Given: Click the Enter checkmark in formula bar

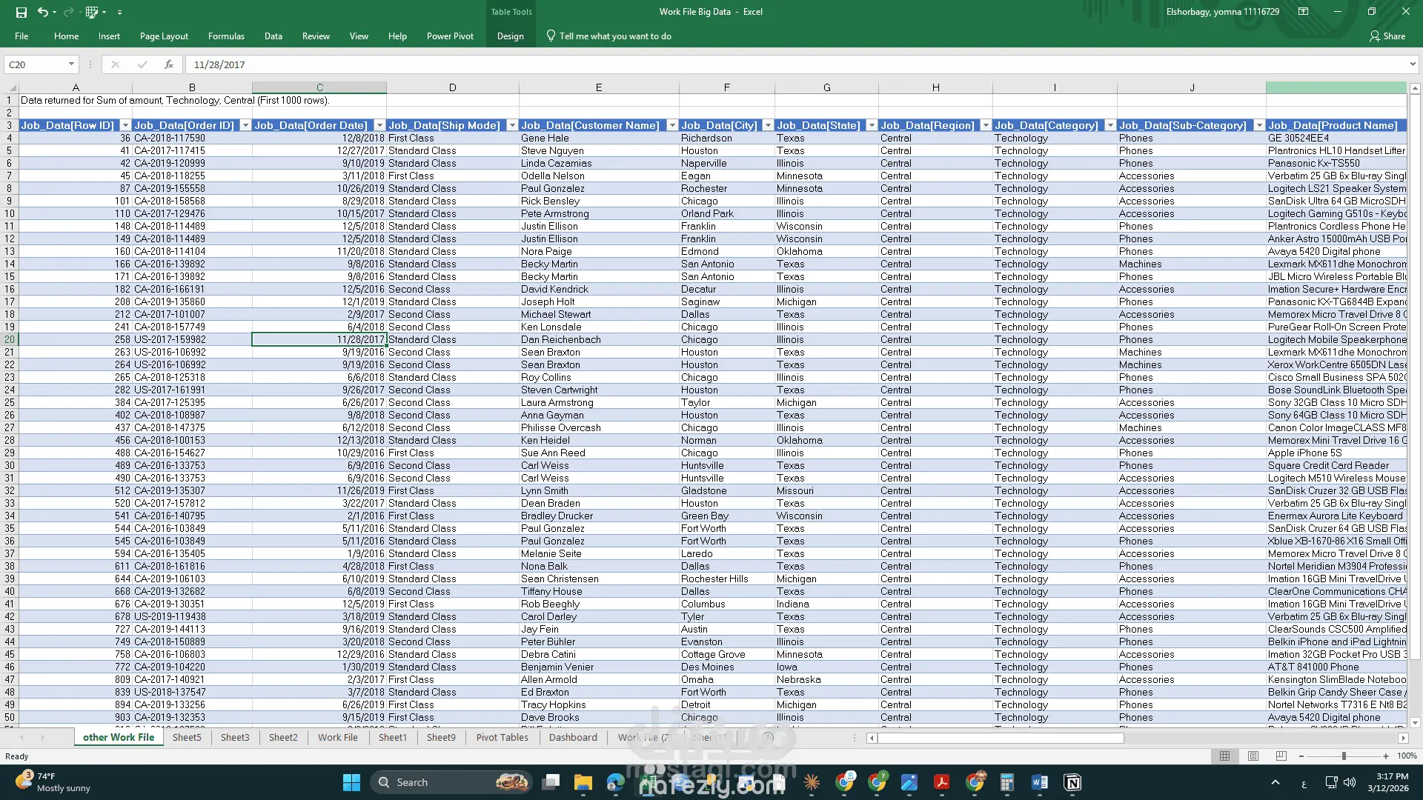Looking at the screenshot, I should 142,64.
